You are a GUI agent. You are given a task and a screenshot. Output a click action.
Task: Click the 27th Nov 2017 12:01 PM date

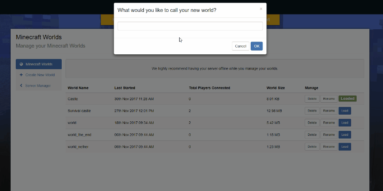click(x=134, y=111)
